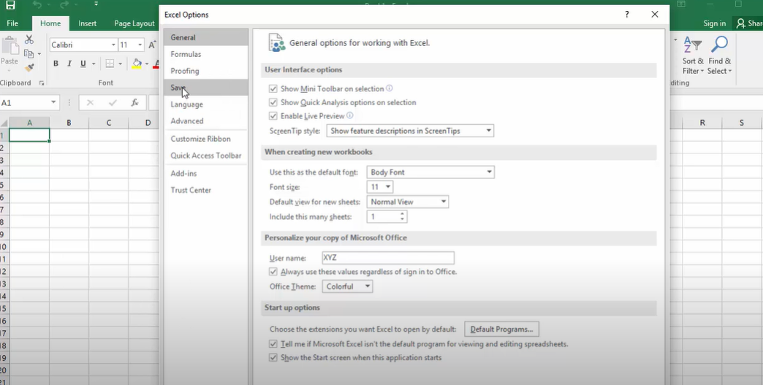Click the Copy icon in the Clipboard group
The image size is (763, 385).
click(x=29, y=53)
